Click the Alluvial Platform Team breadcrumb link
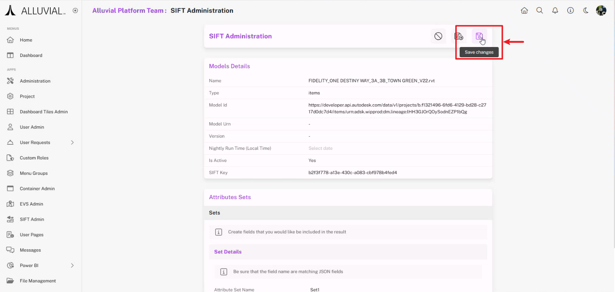615x292 pixels. click(128, 11)
